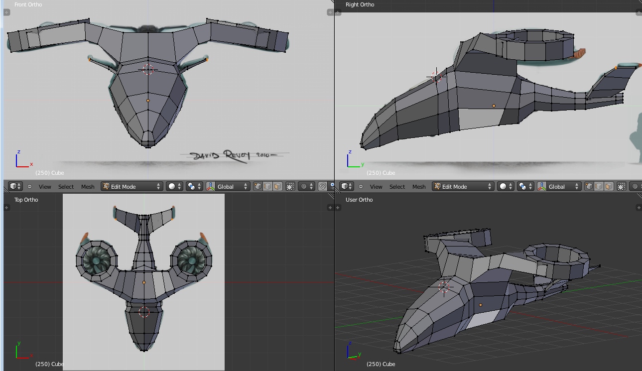Toggle 3D manipulator icon in Front Ortho header
This screenshot has height=371, width=642.
[x=211, y=186]
